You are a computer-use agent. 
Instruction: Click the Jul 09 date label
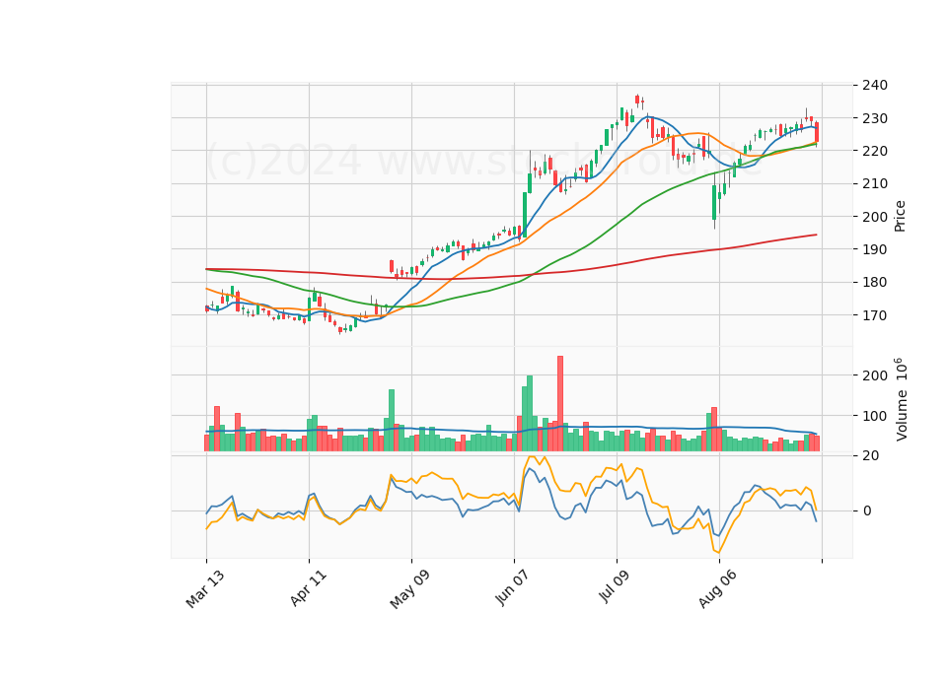click(x=615, y=586)
